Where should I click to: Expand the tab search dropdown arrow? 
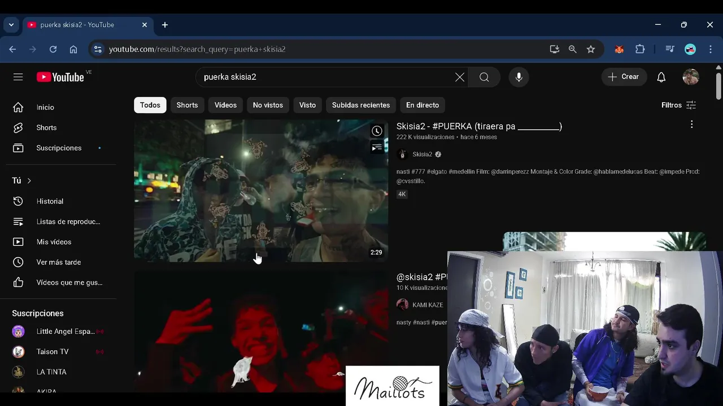(11, 25)
